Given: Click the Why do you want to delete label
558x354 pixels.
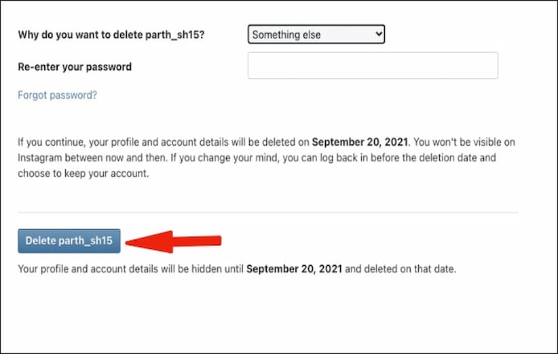Looking at the screenshot, I should tap(87, 35).
